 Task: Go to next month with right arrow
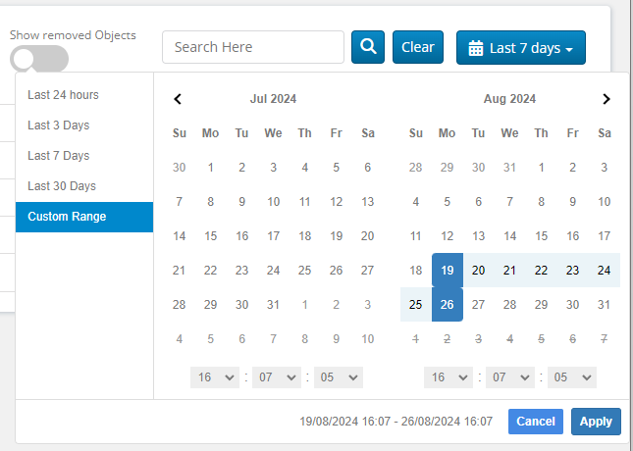pos(607,99)
